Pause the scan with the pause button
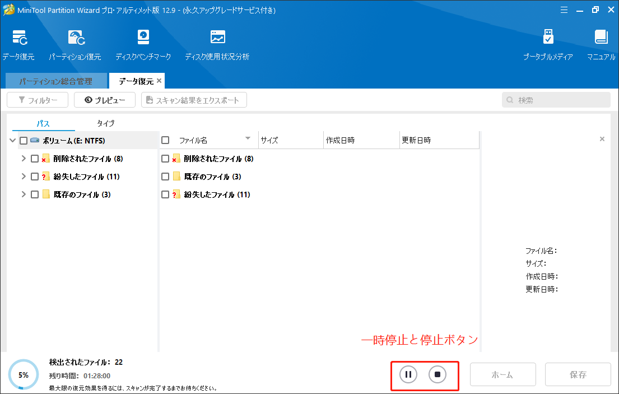619x394 pixels. 408,374
